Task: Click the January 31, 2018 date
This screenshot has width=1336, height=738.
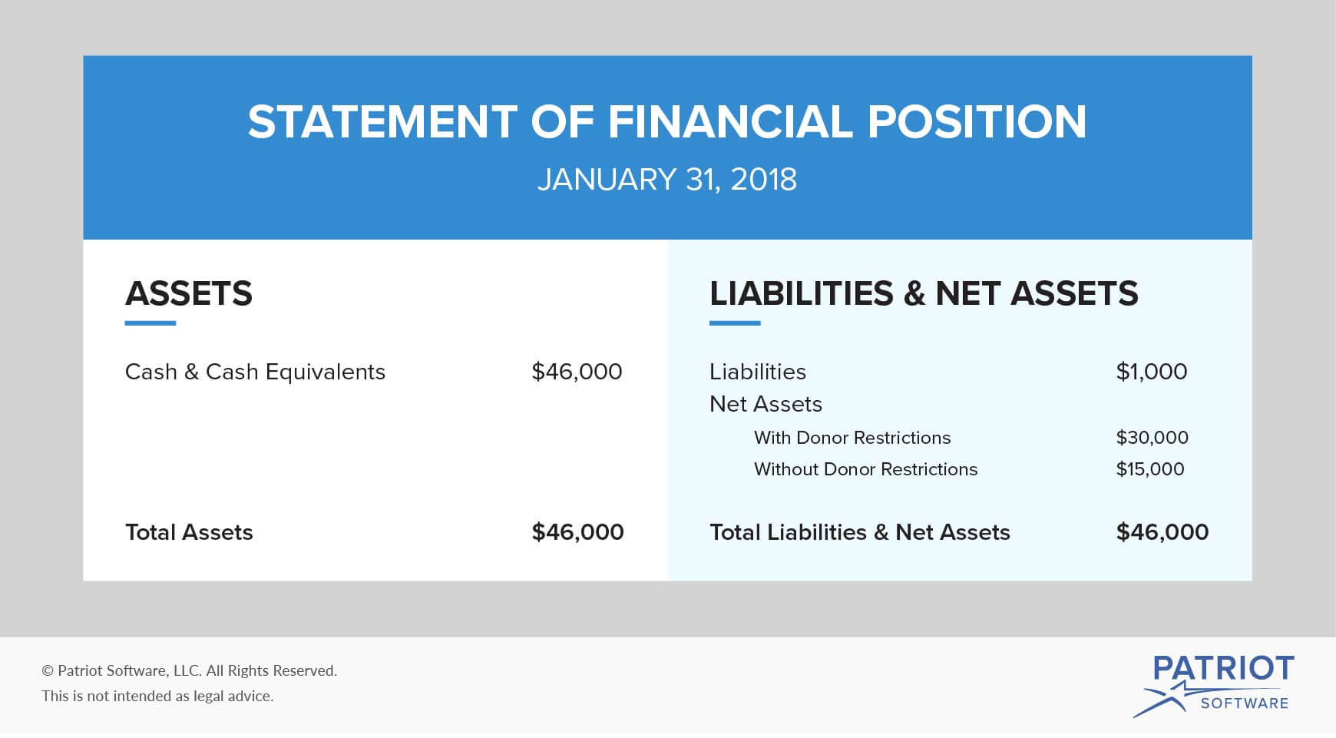Action: [667, 180]
